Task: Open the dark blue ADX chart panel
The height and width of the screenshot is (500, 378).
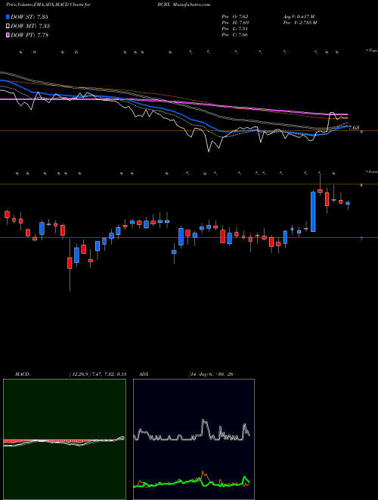Action: [194, 439]
